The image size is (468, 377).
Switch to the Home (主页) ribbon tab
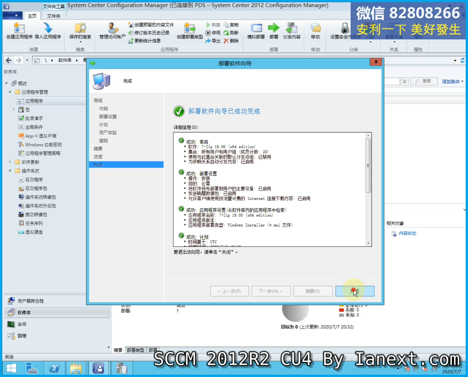click(x=32, y=16)
